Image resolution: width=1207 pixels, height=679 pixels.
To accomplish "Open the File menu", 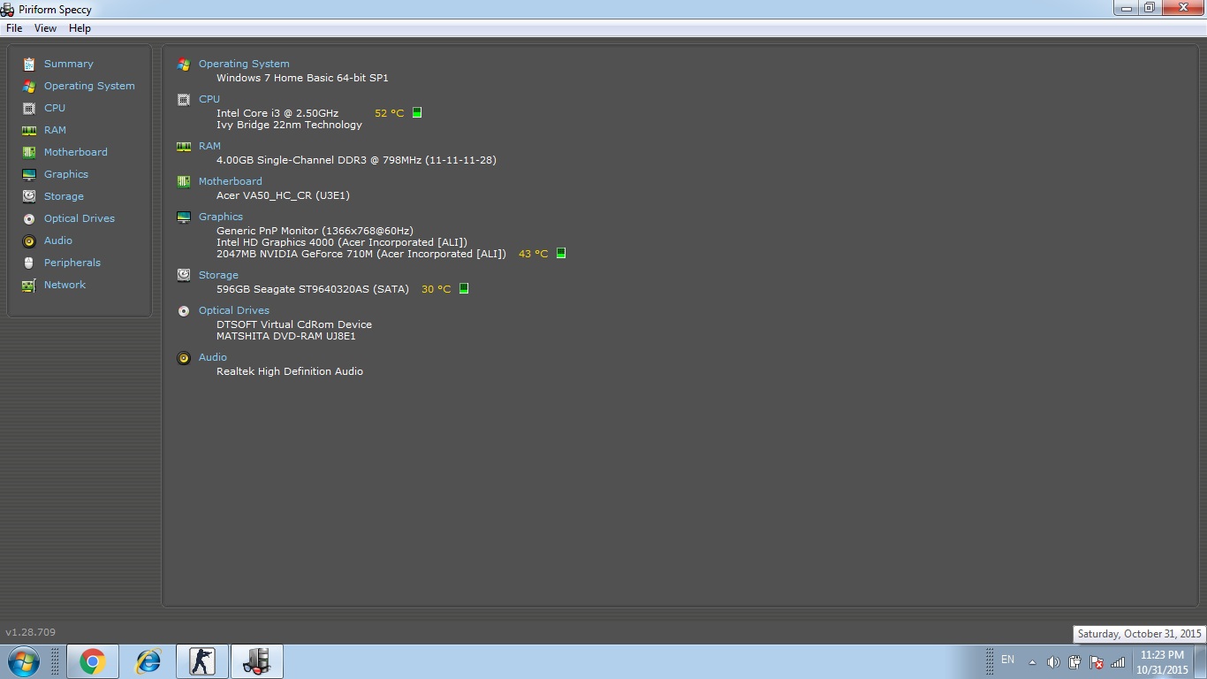I will pos(14,28).
